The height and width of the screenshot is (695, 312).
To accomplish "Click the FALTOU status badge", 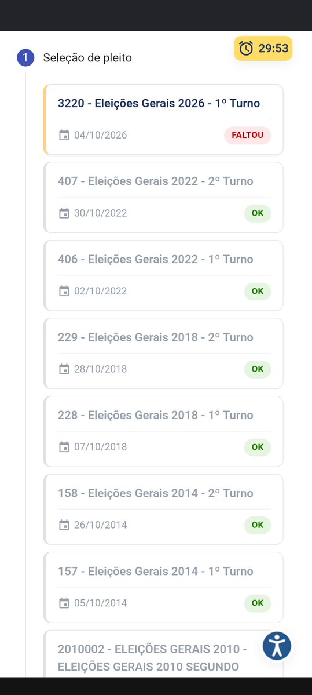I will tap(247, 135).
